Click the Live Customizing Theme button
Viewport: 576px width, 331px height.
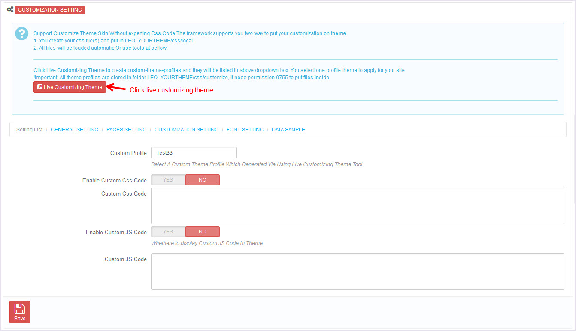[x=70, y=87]
